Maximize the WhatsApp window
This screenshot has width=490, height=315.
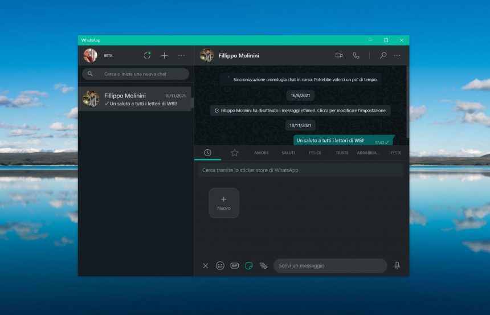point(386,40)
